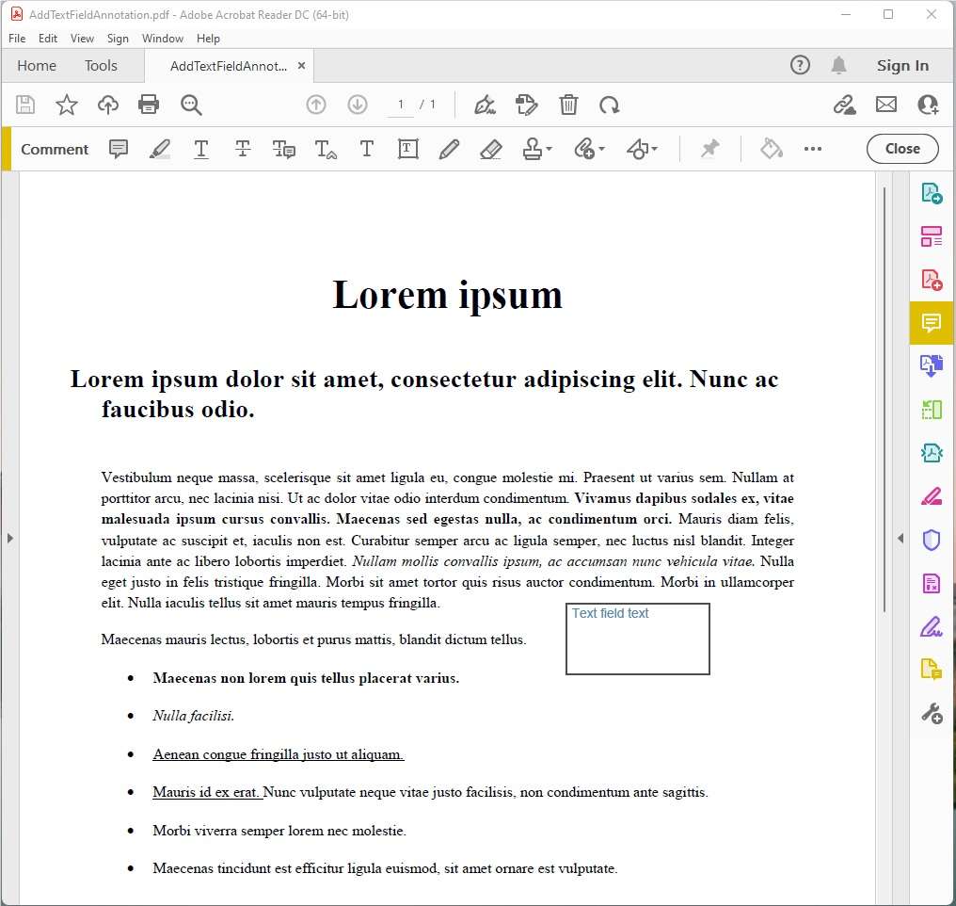Select the sticky note comment tool
Image resolution: width=956 pixels, height=906 pixels.
point(119,149)
